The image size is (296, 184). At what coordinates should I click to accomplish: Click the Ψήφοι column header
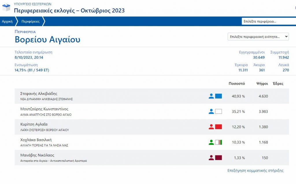[262, 83]
